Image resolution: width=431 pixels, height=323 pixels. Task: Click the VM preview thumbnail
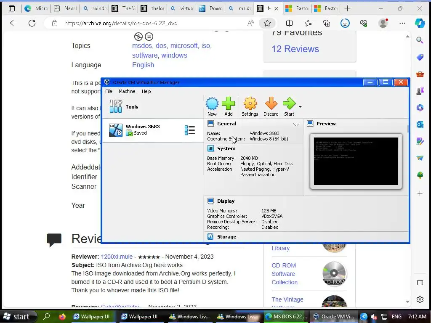[x=356, y=161]
